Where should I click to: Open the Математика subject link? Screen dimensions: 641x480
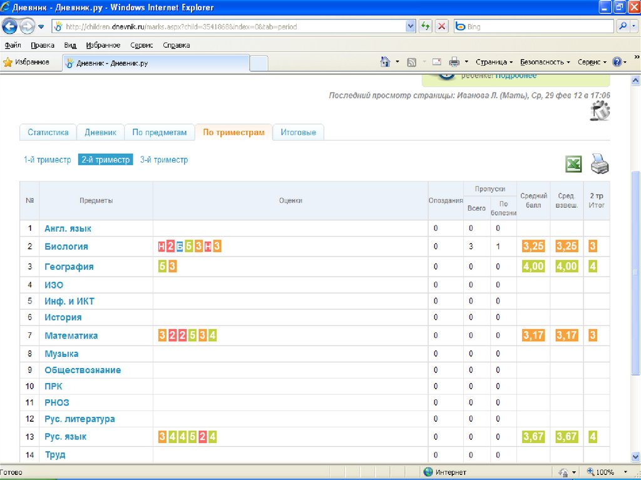click(x=71, y=335)
